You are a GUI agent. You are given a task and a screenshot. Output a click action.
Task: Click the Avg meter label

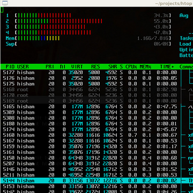pyautogui.click(x=184, y=16)
